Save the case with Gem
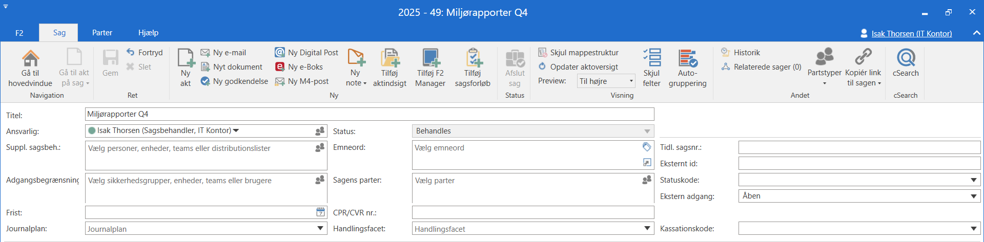The height and width of the screenshot is (242, 984). 110,63
